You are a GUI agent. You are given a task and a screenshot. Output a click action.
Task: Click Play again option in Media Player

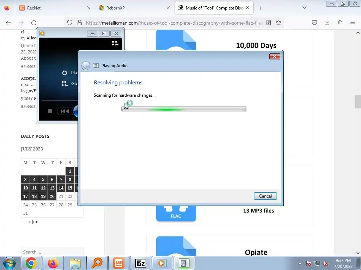coord(70,73)
